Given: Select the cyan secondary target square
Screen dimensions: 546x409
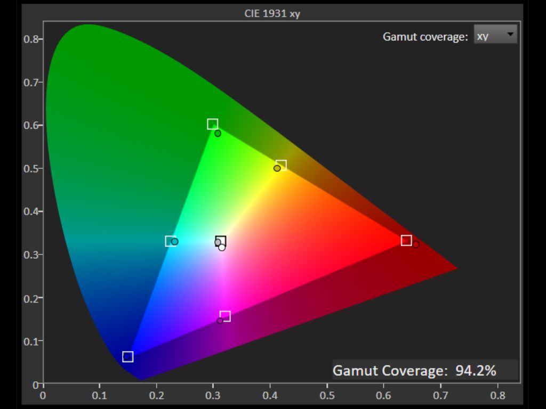Looking at the screenshot, I should point(170,241).
